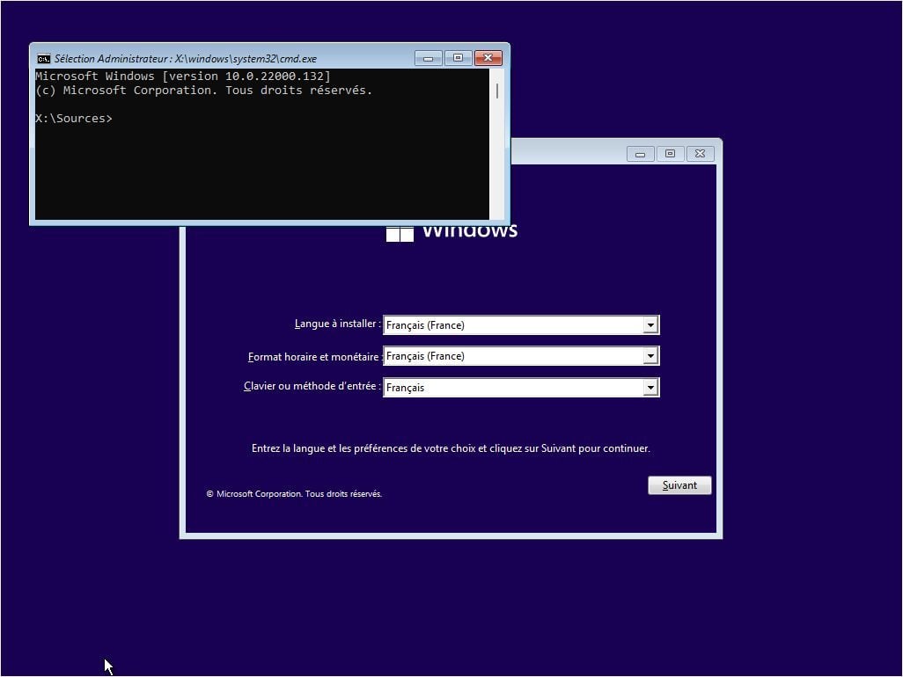Click the 'Langue à installer' label
Image resolution: width=903 pixels, height=677 pixels.
pos(336,324)
